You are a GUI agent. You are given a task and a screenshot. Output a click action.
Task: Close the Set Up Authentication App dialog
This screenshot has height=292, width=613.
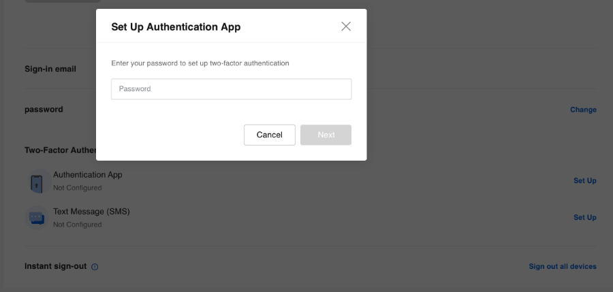346,27
